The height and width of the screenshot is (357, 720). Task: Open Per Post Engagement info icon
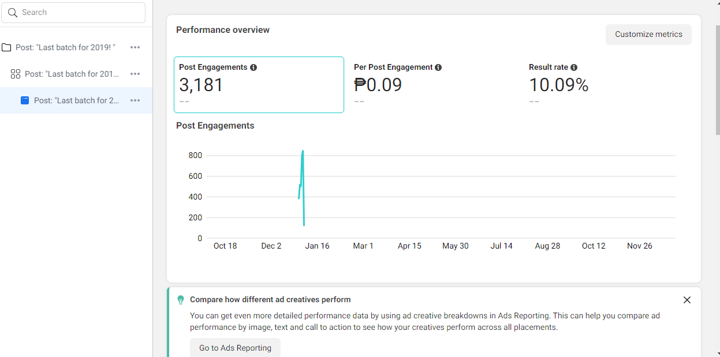click(438, 67)
